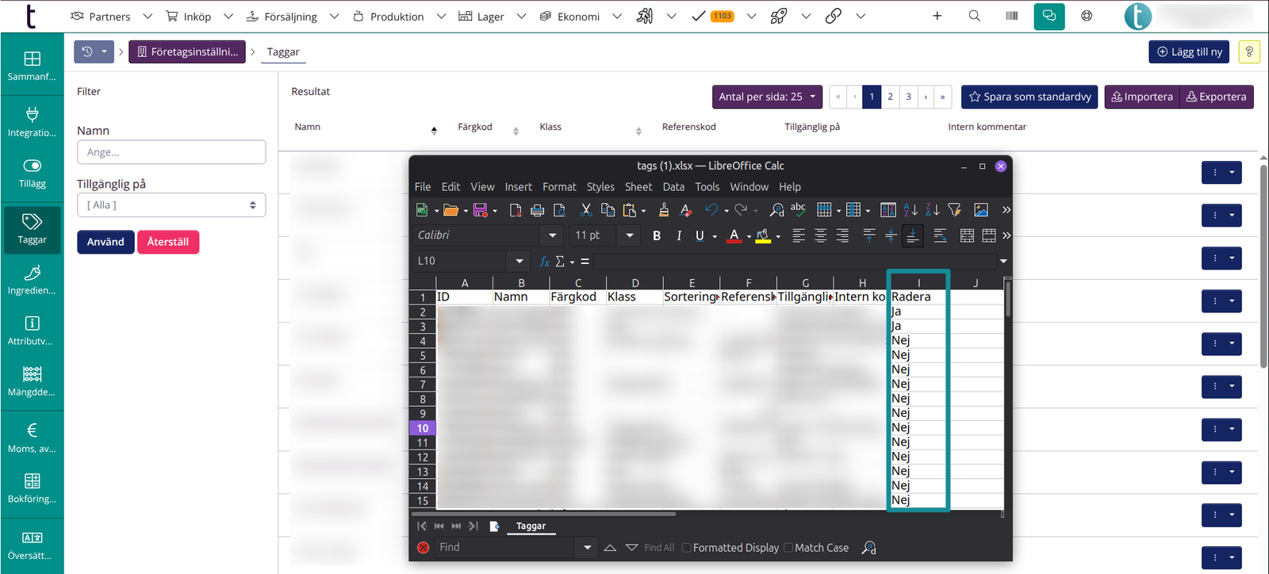The height and width of the screenshot is (574, 1269).
Task: Focus the Namn filter input field
Action: pyautogui.click(x=171, y=152)
